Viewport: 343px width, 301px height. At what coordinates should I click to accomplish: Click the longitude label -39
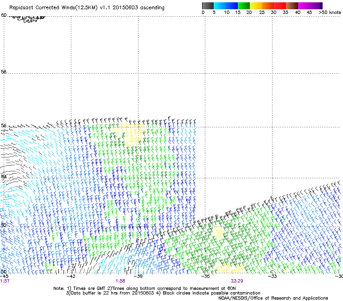point(138,276)
